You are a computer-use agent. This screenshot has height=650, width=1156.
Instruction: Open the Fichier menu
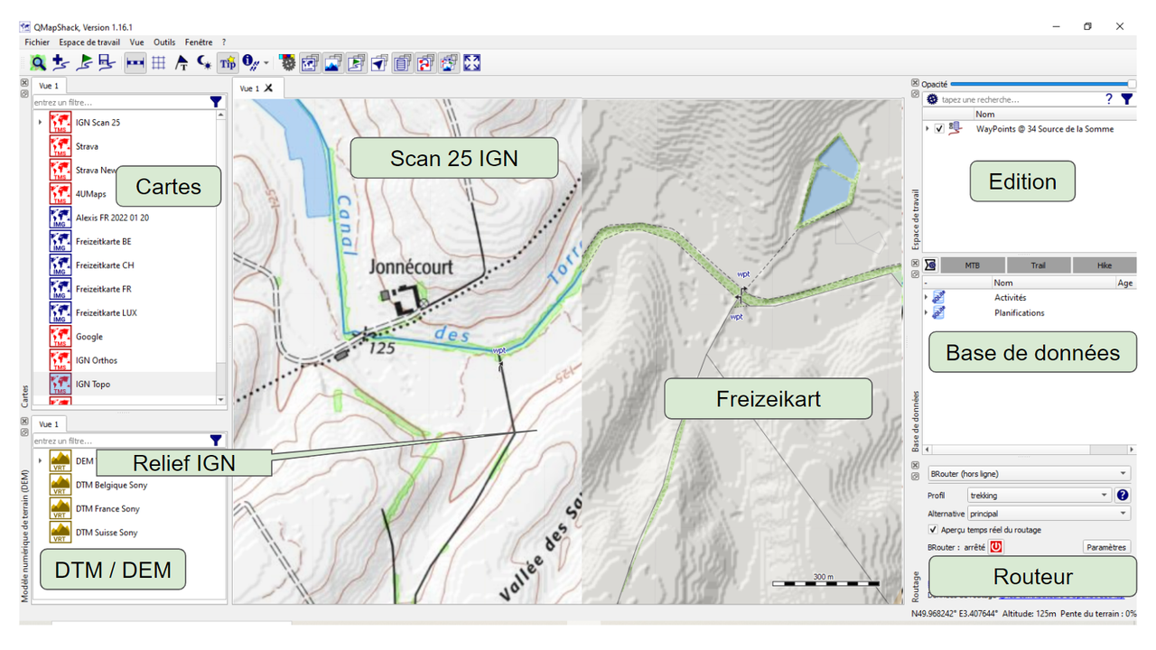pyautogui.click(x=37, y=42)
